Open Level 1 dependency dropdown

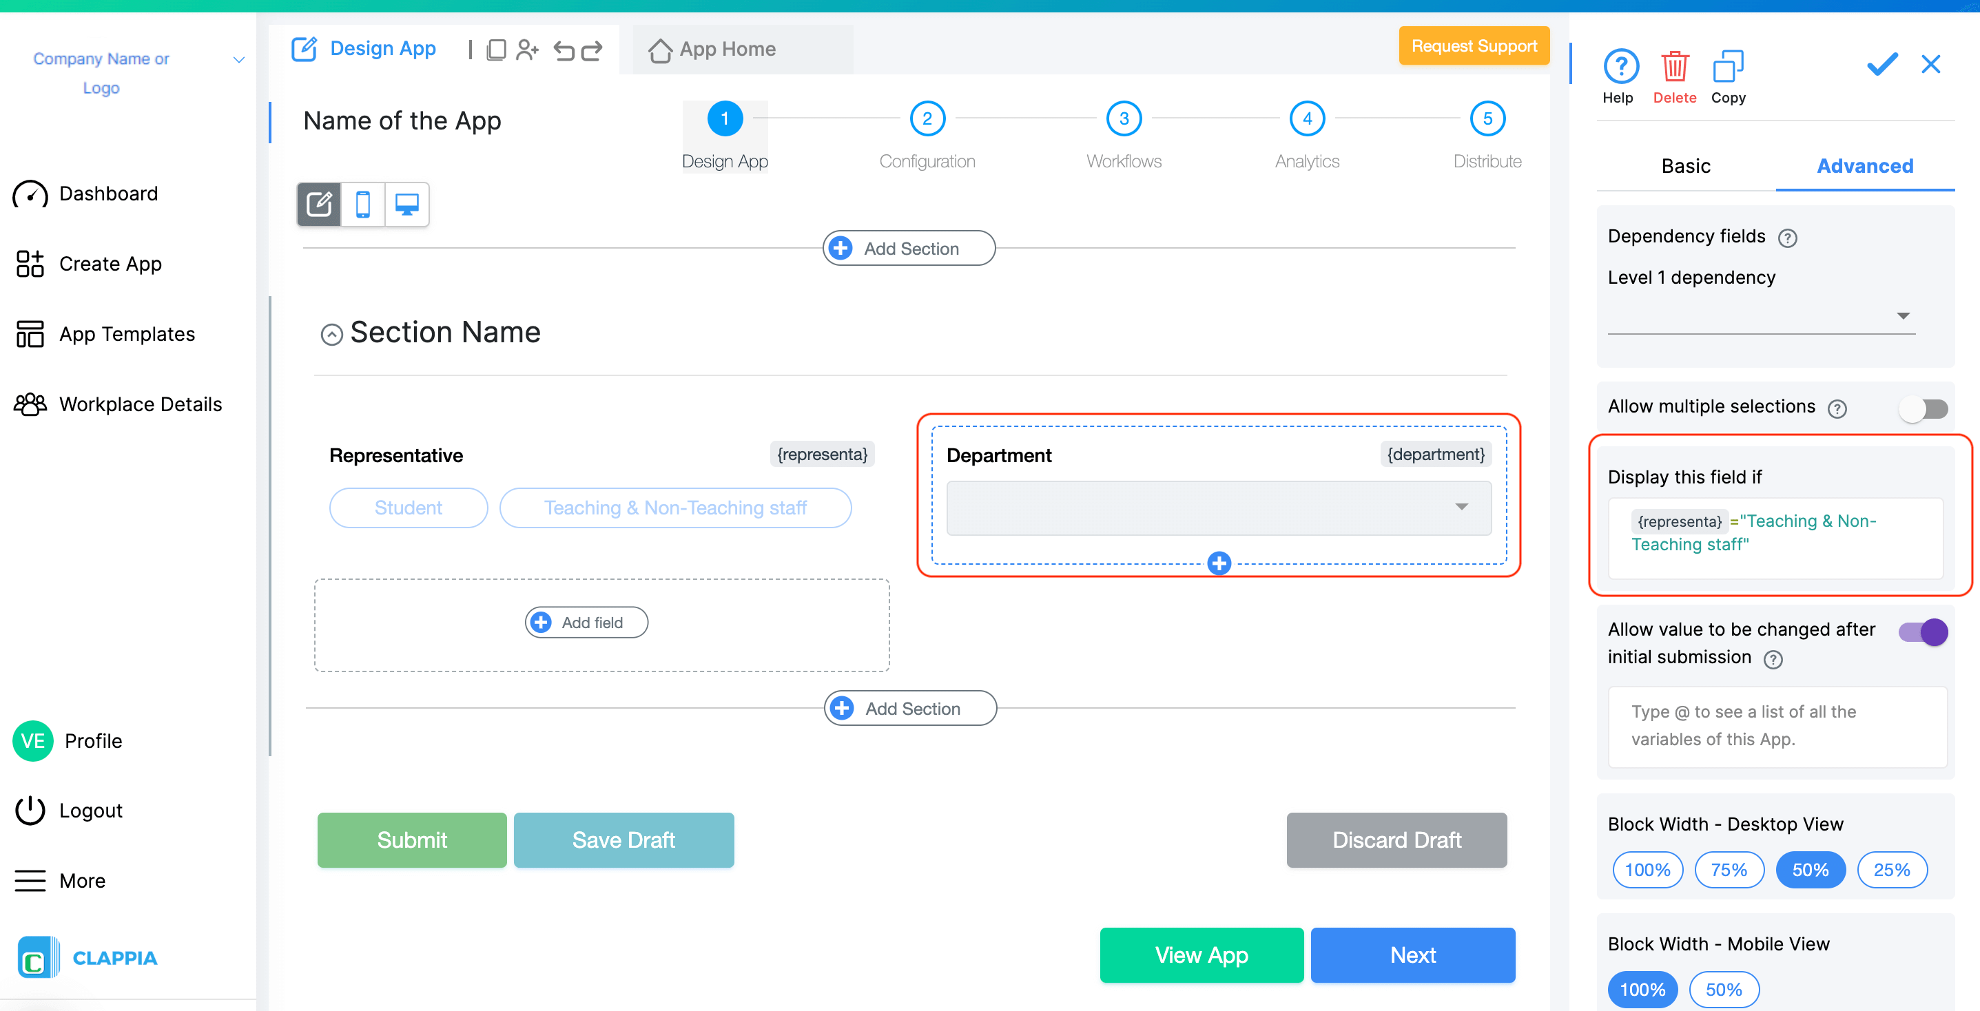[x=1760, y=315]
